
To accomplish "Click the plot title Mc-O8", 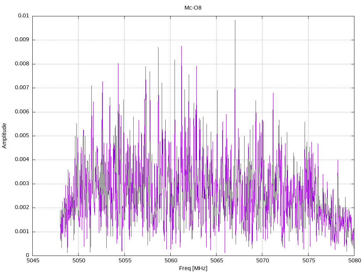I will pyautogui.click(x=193, y=8).
